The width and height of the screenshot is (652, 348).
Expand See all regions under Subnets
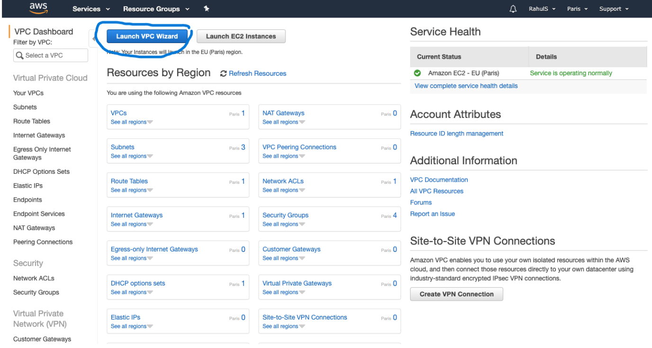point(132,156)
